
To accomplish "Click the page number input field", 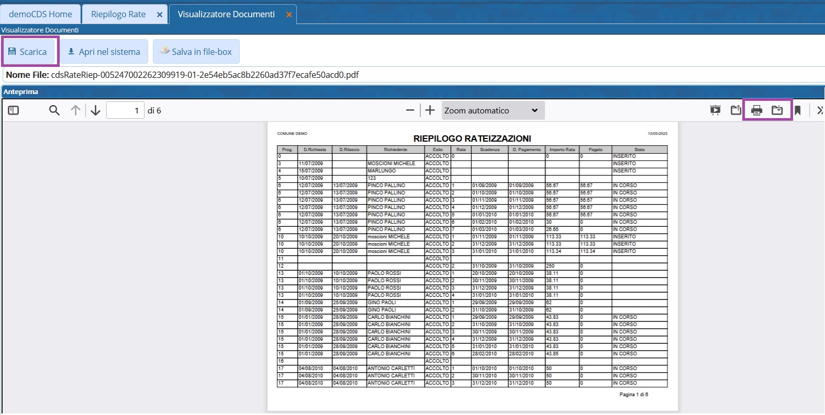I will (125, 110).
